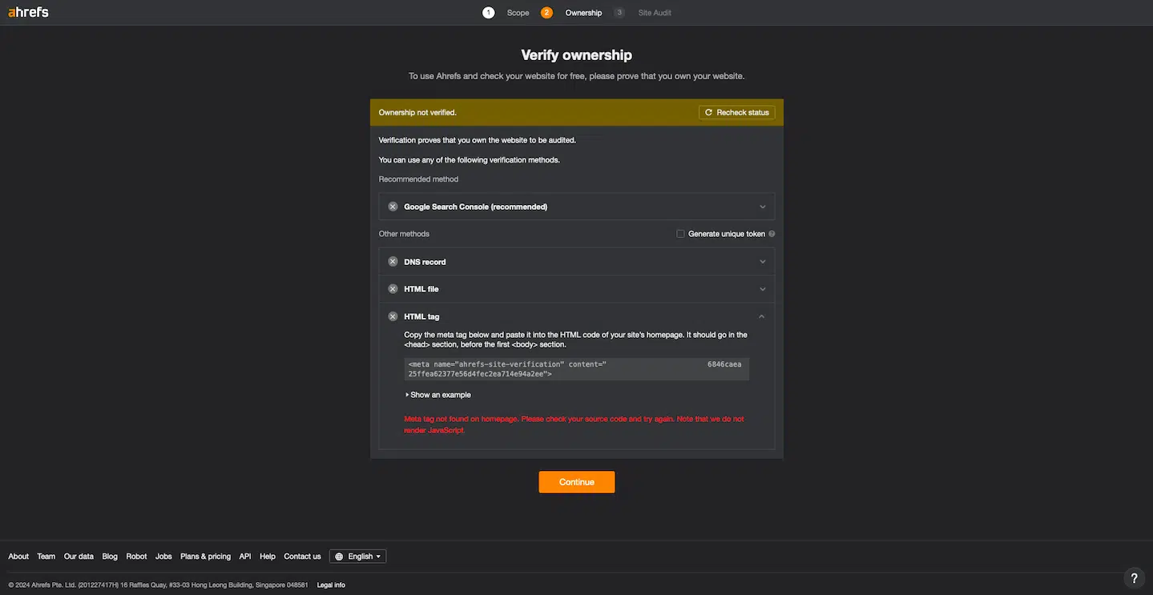Open the API footer link
Image resolution: width=1153 pixels, height=595 pixels.
245,557
